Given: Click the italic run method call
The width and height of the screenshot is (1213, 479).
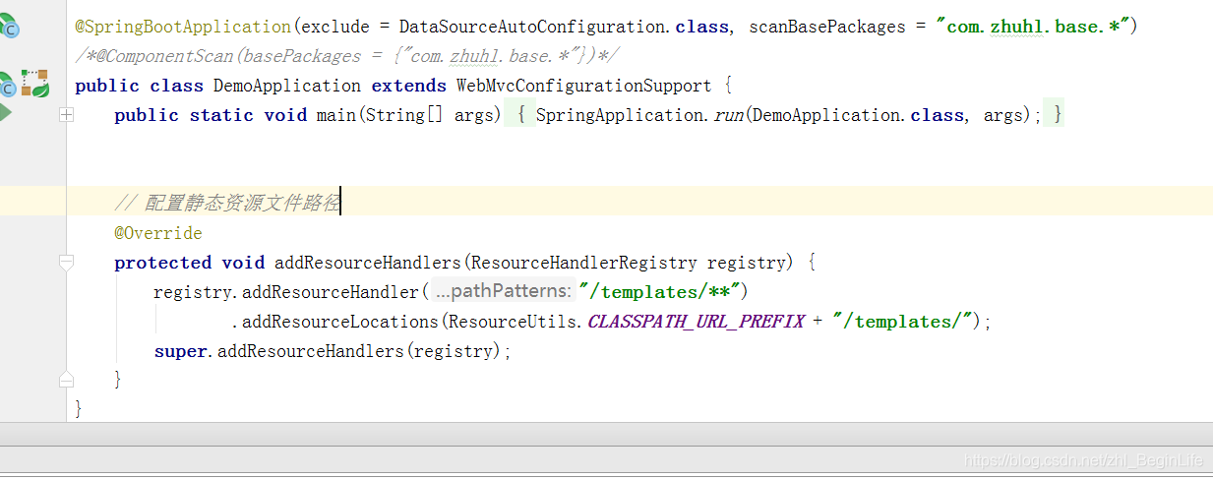Looking at the screenshot, I should 729,115.
